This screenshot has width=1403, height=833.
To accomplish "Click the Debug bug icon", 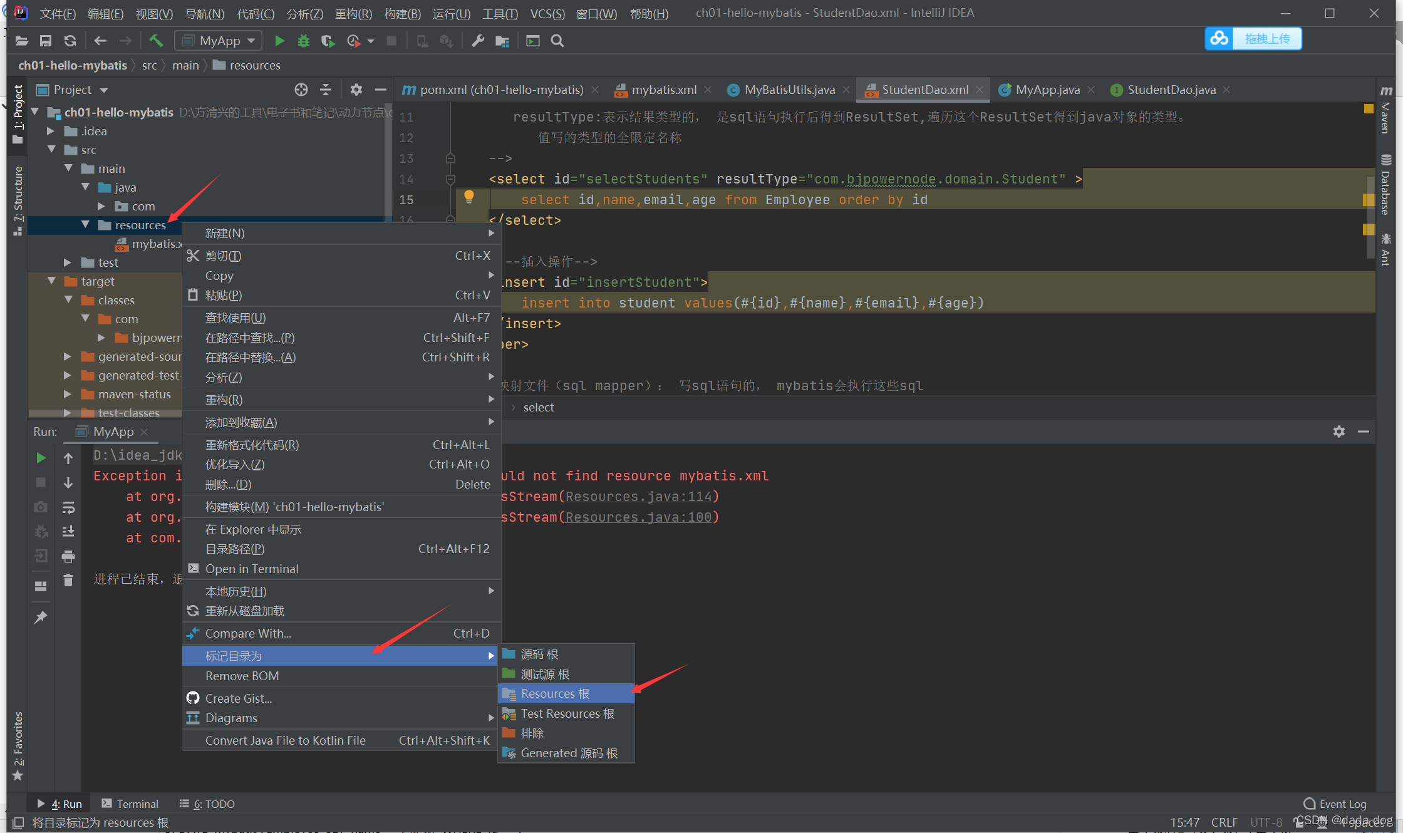I will tap(304, 41).
